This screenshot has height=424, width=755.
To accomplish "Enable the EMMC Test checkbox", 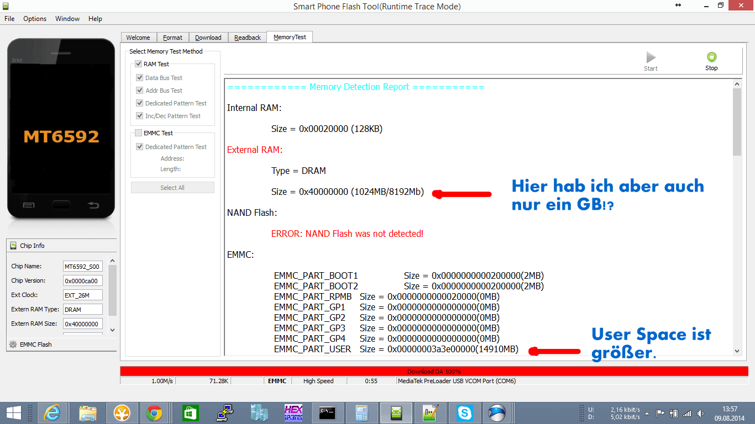I will (139, 133).
